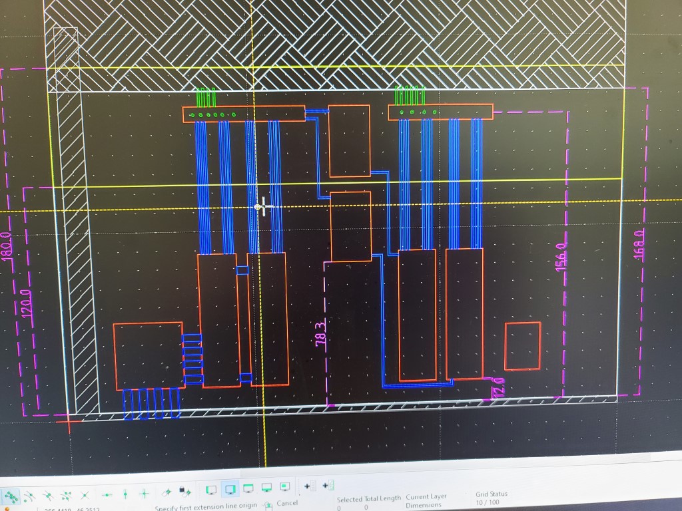Viewport: 682px width, 511px height.
Task: Select the 78.3 dimension text
Action: coord(320,333)
